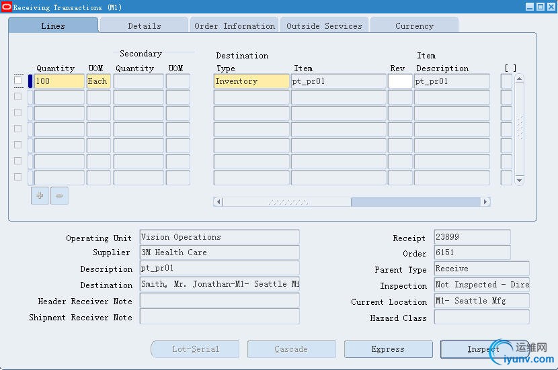The height and width of the screenshot is (370, 558).
Task: Click the Parent Type field Receive
Action: pyautogui.click(x=482, y=269)
